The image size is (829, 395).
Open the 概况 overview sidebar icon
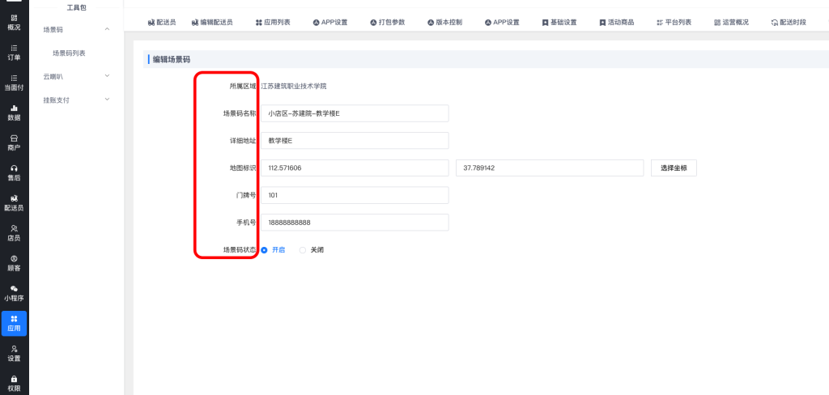click(x=14, y=22)
